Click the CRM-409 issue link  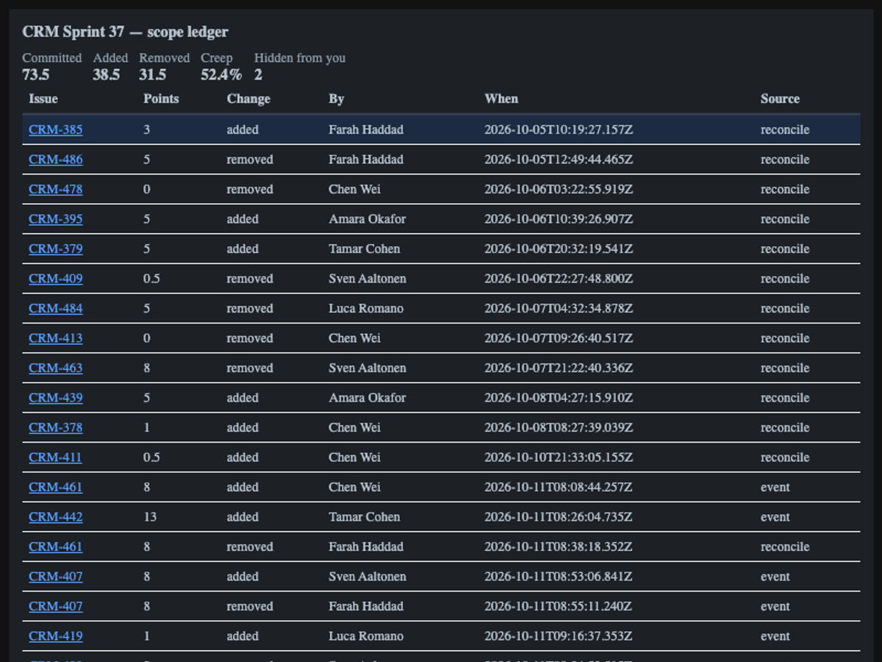(56, 279)
